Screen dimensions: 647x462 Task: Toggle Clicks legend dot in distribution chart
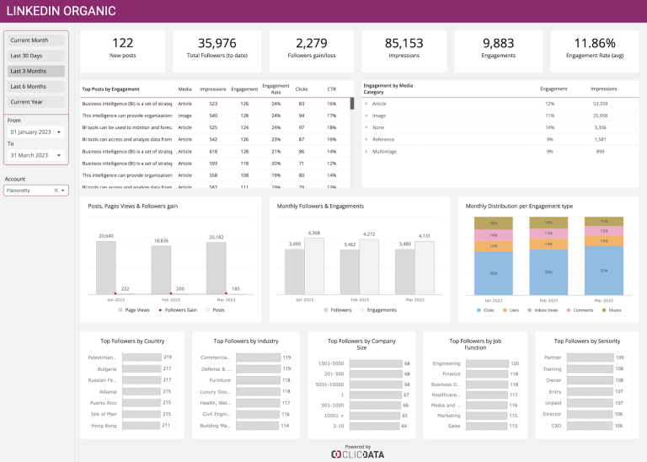point(482,309)
